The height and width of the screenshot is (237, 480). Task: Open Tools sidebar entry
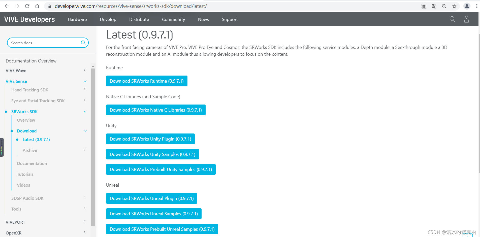click(x=16, y=209)
